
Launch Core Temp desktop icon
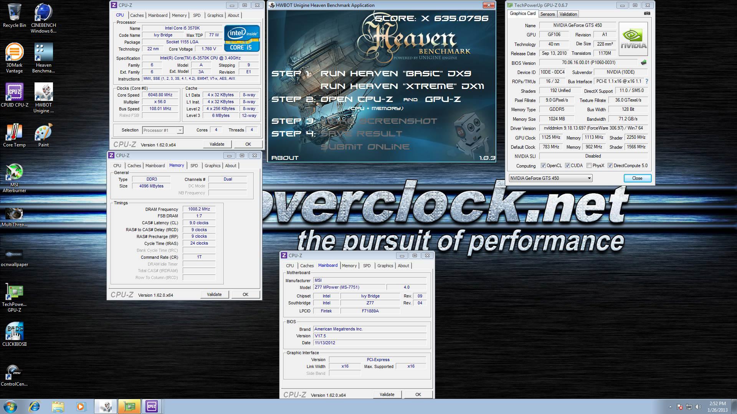pos(14,135)
